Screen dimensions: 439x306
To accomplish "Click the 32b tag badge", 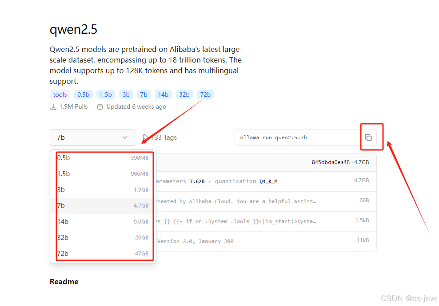I will click(x=184, y=94).
